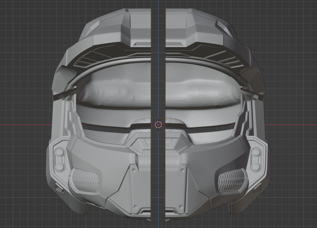
Task: Click the 3D cursor crosshair at center
Action: (x=158, y=125)
